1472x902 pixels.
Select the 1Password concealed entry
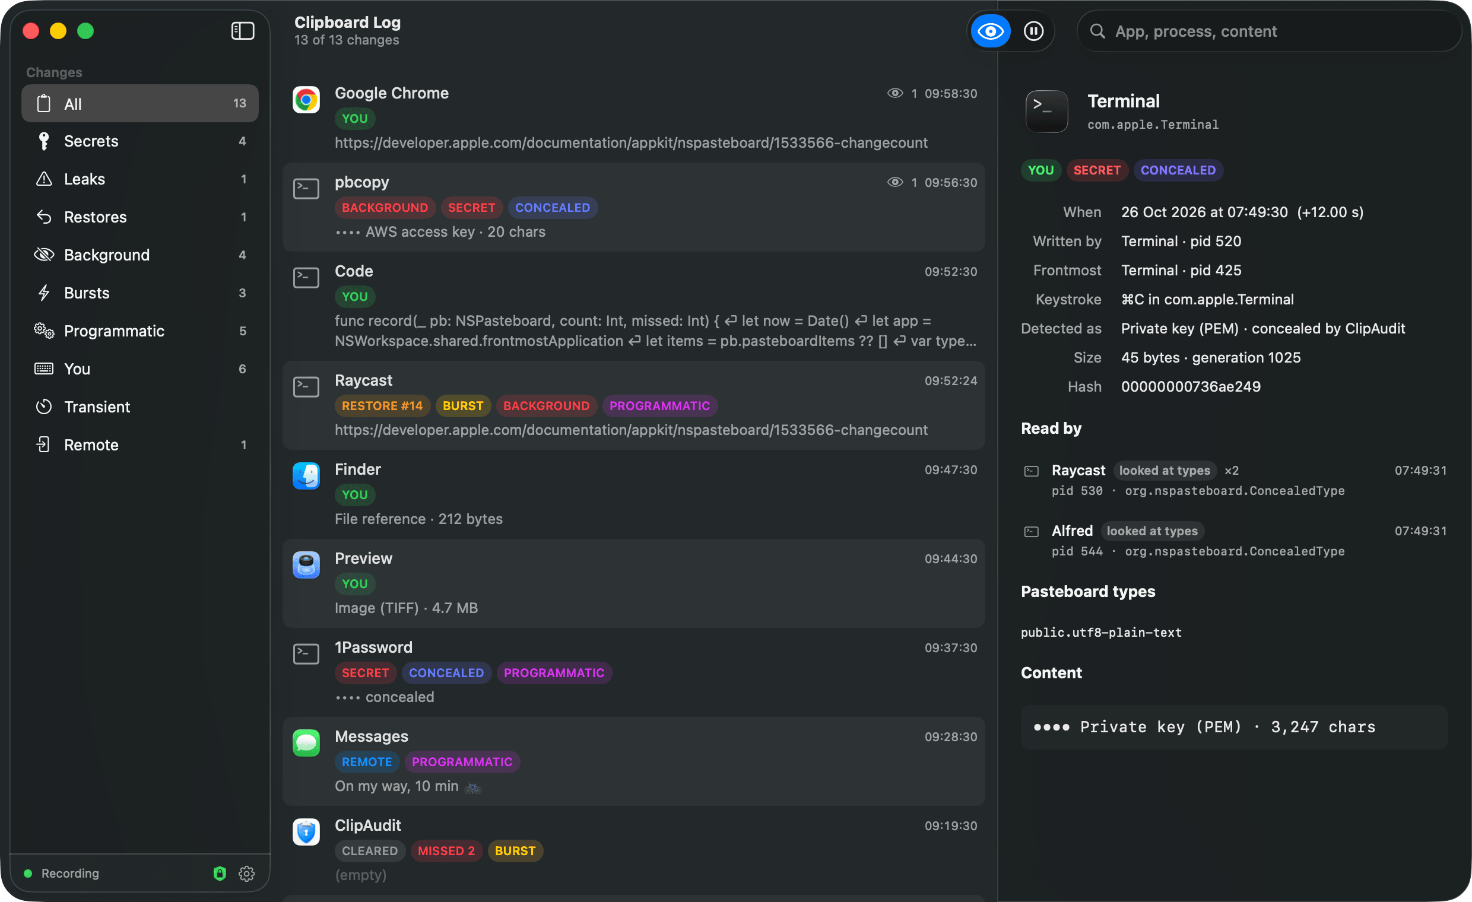[634, 672]
